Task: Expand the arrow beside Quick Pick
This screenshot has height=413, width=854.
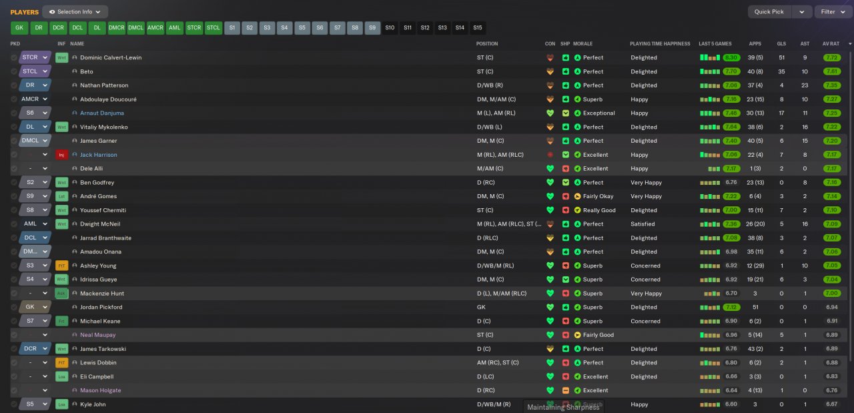Action: [x=803, y=12]
